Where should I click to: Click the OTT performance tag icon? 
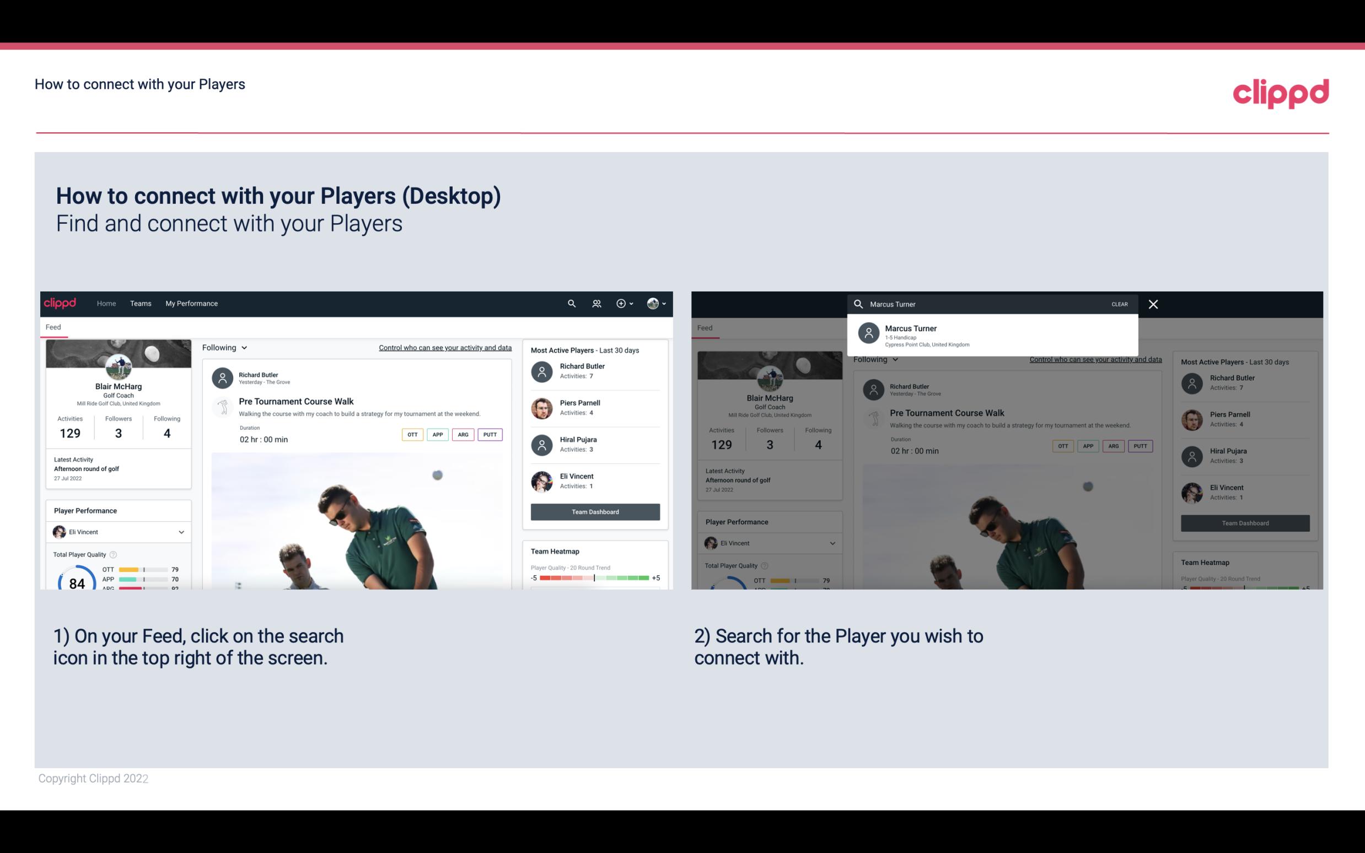click(412, 434)
